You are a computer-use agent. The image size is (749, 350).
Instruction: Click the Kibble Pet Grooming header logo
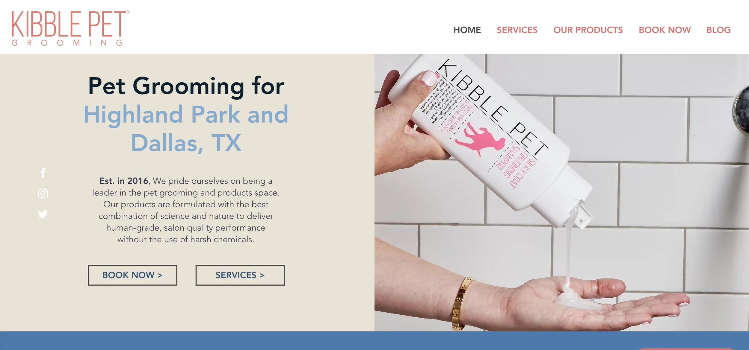70,28
